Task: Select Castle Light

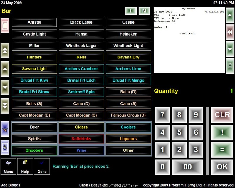Action: (34, 34)
